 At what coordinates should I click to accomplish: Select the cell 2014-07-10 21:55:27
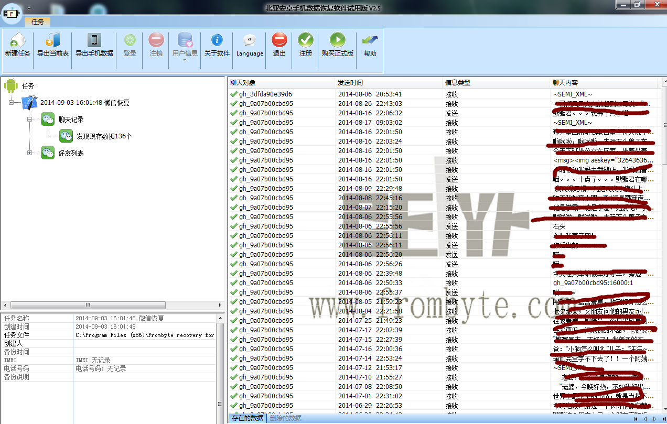point(370,377)
